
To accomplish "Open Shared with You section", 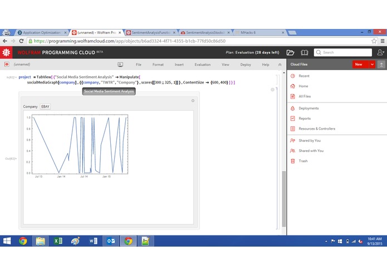I will pos(311,151).
